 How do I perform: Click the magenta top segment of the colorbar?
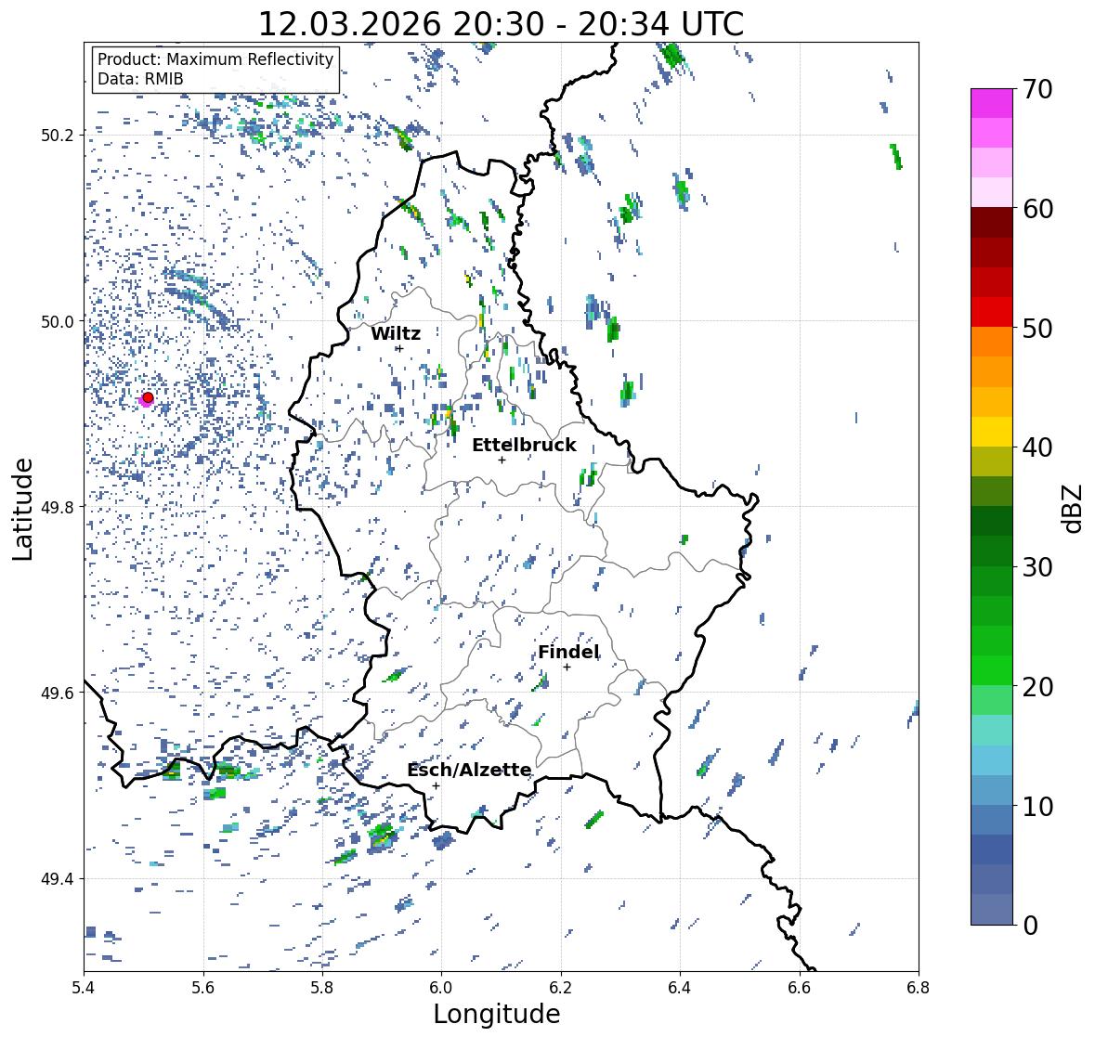coord(992,103)
